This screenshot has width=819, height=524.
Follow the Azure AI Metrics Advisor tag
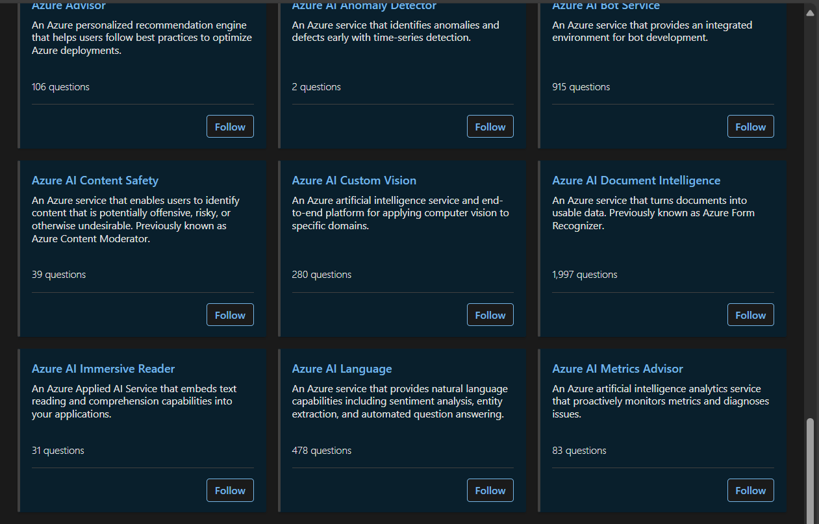pos(751,490)
